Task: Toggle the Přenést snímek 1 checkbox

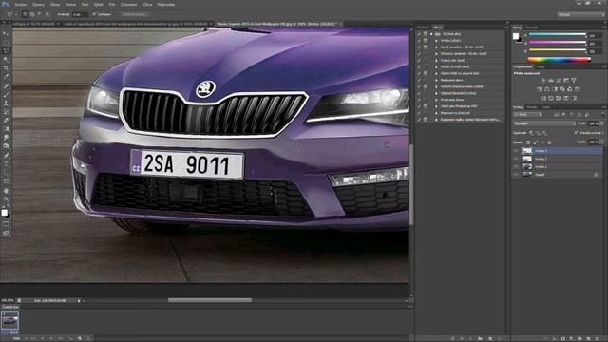Action: point(576,133)
